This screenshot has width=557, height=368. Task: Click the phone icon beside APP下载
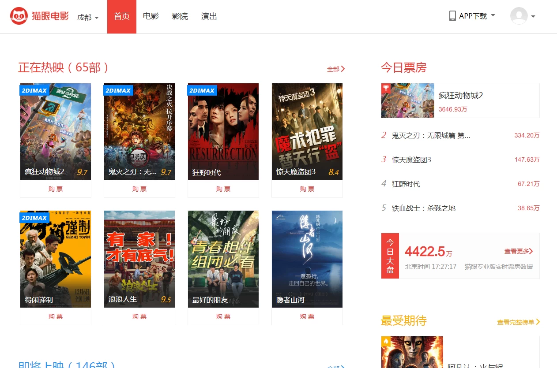point(452,16)
